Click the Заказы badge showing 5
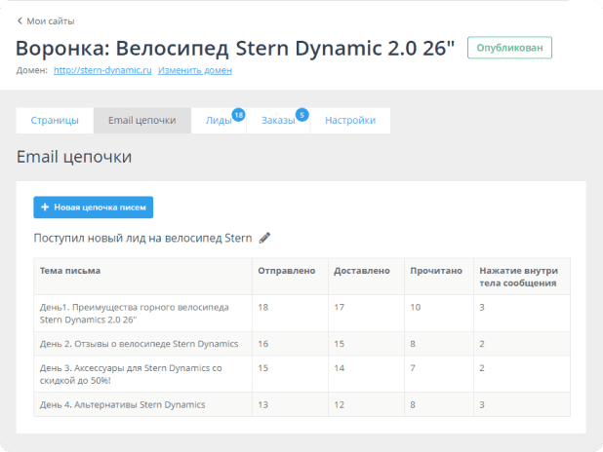 tap(301, 115)
